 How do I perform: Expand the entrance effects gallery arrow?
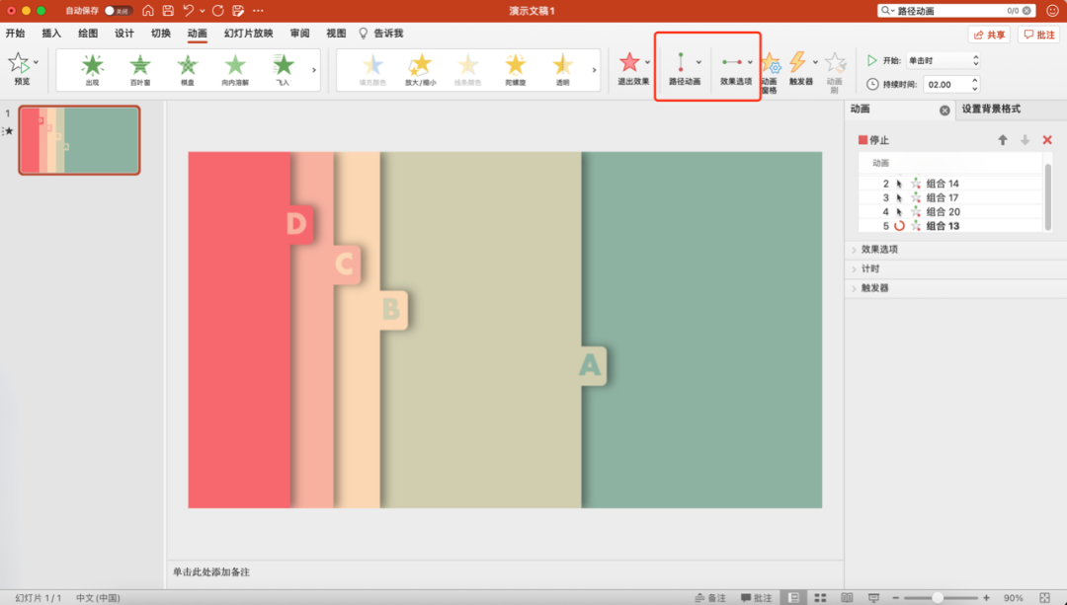[x=314, y=69]
